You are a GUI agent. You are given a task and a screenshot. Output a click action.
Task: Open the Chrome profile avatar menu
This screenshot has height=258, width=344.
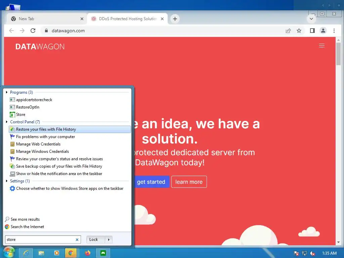click(x=323, y=31)
